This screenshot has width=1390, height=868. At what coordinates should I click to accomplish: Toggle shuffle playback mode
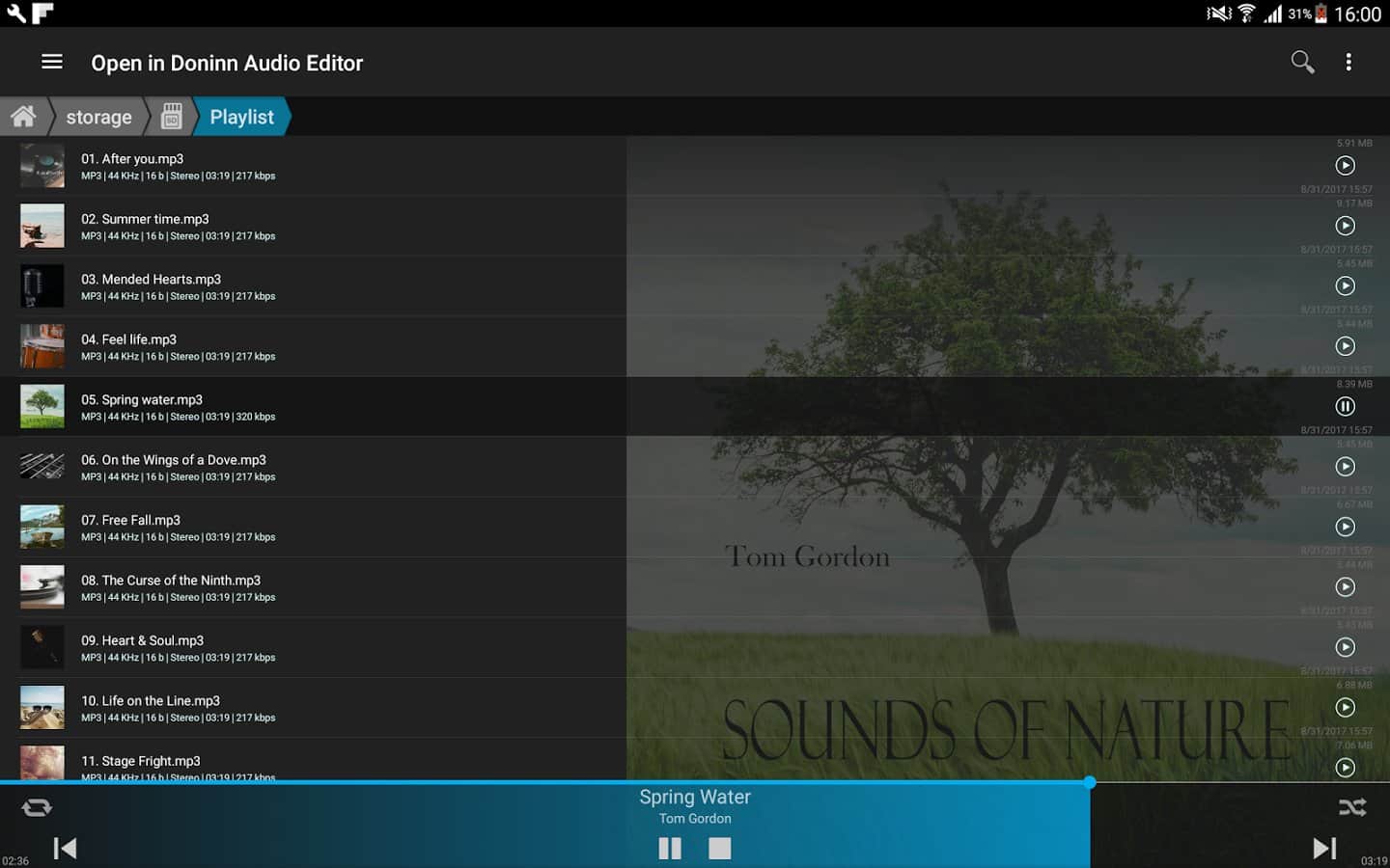[1352, 807]
